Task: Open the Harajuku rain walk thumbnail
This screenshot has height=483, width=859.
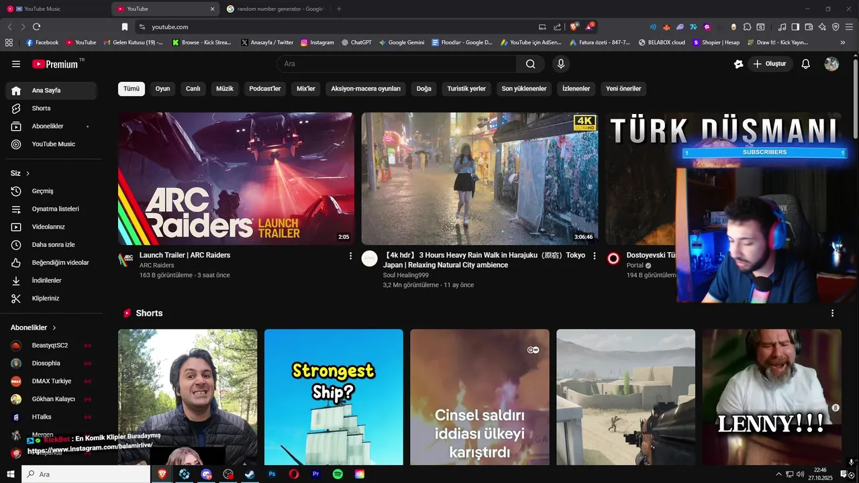Action: pos(480,178)
